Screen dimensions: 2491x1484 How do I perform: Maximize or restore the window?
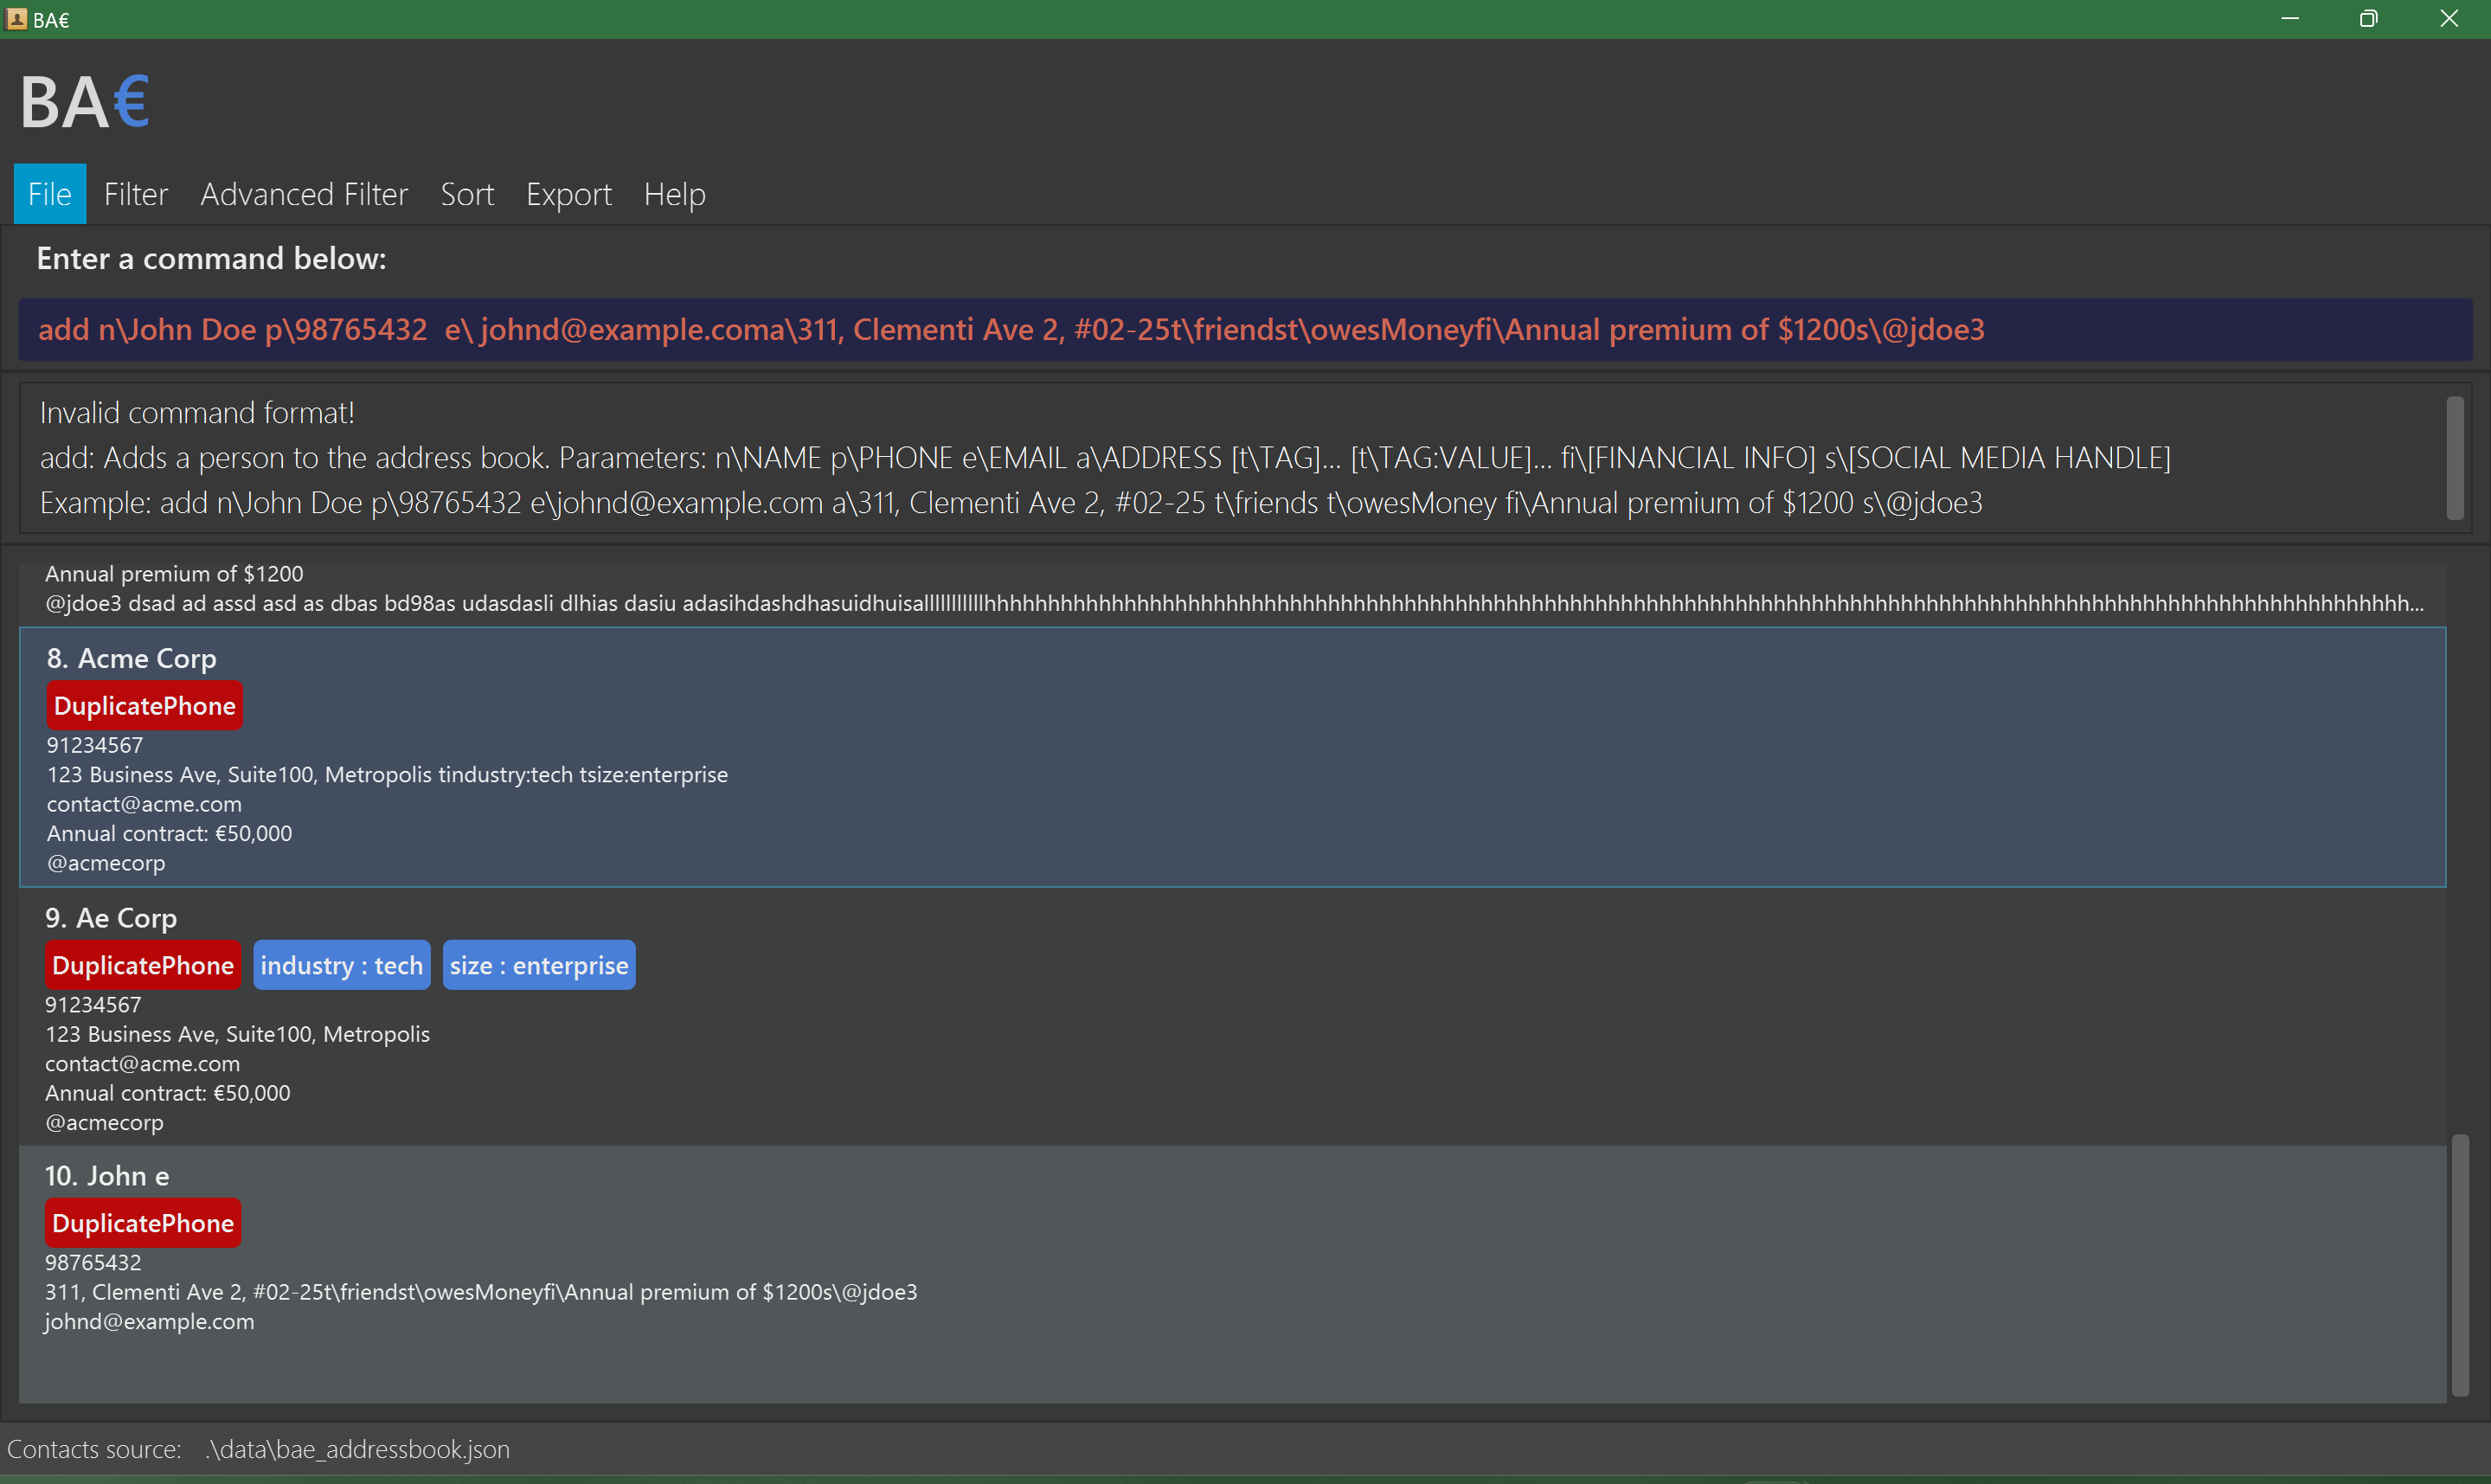coord(2368,19)
